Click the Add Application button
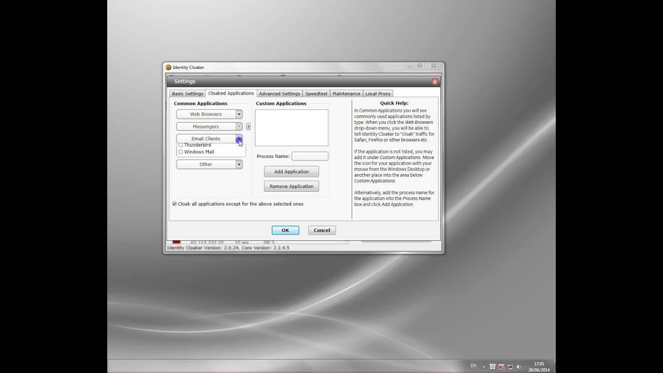 292,171
